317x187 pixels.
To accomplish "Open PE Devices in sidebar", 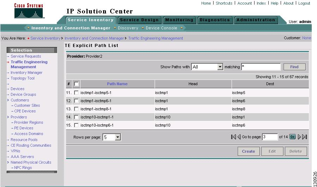I will (24, 128).
